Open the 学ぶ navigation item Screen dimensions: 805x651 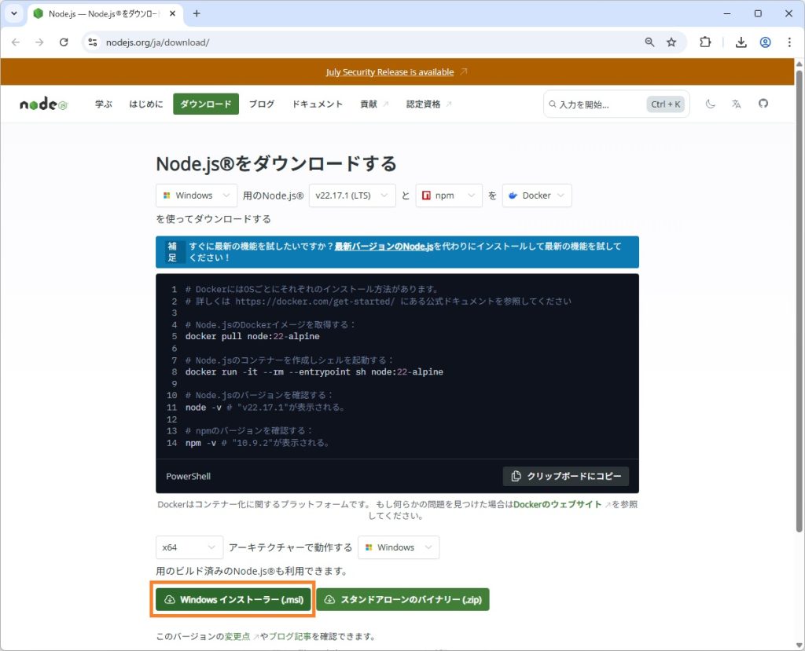click(103, 104)
